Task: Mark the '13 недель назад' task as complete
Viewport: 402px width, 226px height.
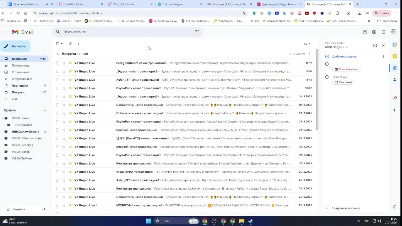Action: 327,64
